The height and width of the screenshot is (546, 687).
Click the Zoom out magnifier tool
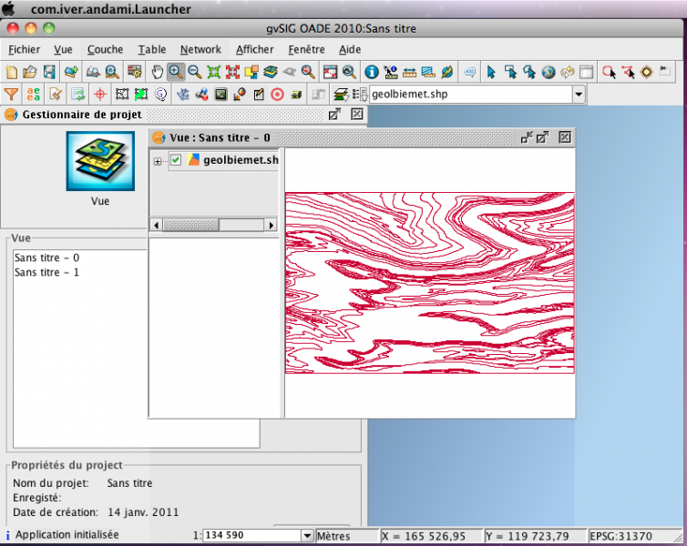coord(194,72)
